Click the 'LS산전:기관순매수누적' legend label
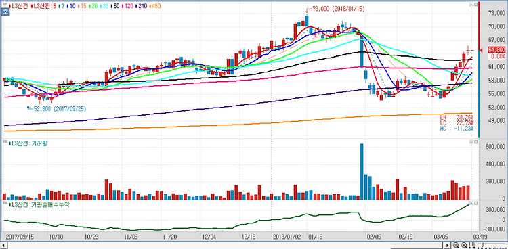508x249 pixels. pos(39,204)
